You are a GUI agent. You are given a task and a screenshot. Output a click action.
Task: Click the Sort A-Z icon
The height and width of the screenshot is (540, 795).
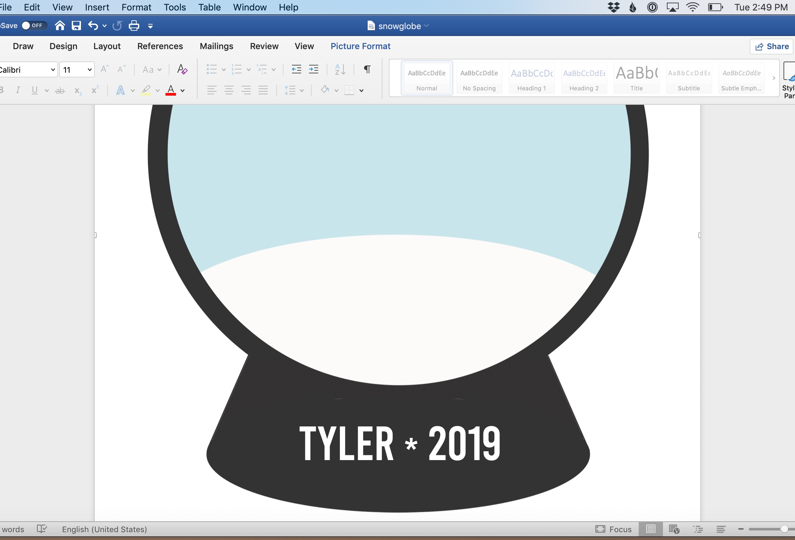340,69
